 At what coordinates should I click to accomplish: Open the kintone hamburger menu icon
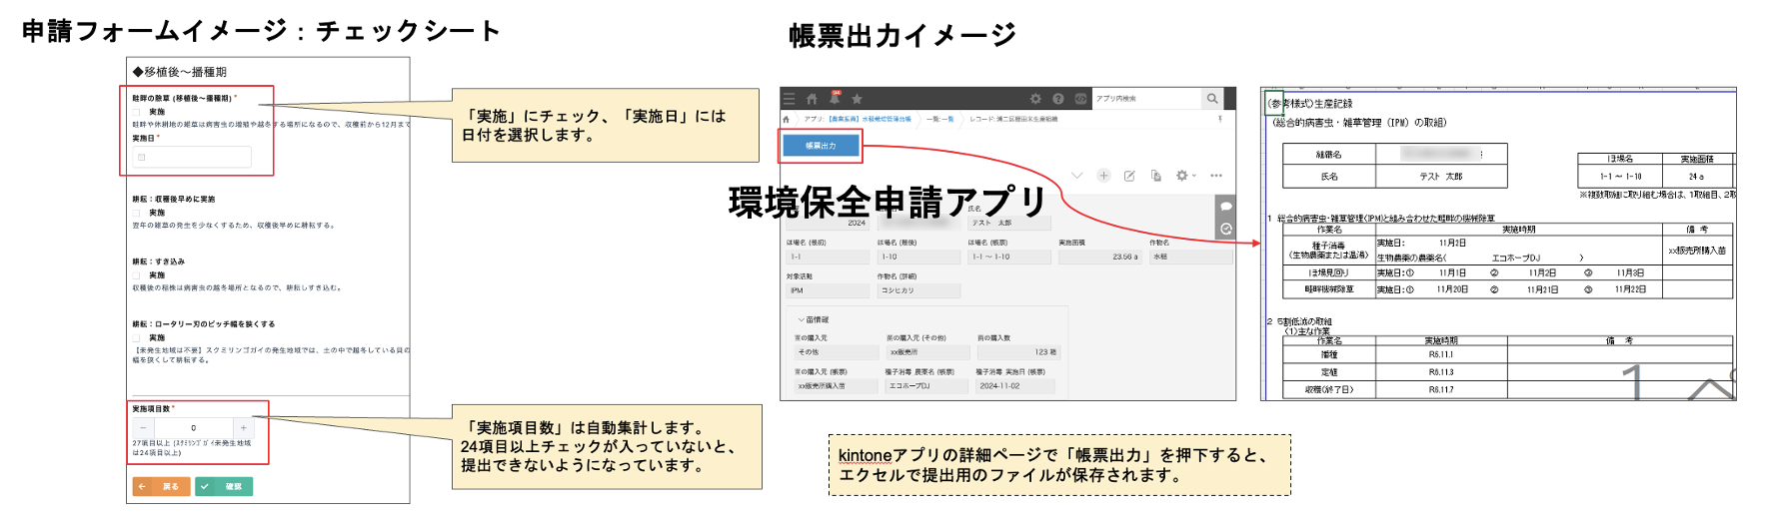click(790, 99)
